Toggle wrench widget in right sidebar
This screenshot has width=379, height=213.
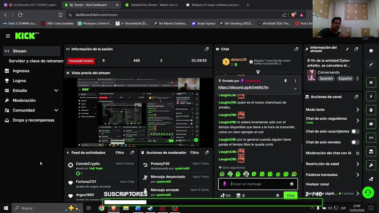pos(371,165)
